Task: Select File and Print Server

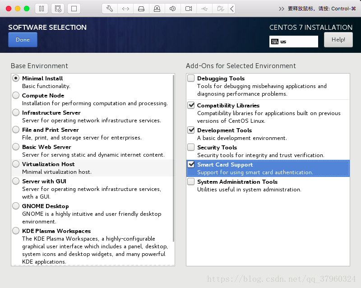Action: click(x=16, y=130)
